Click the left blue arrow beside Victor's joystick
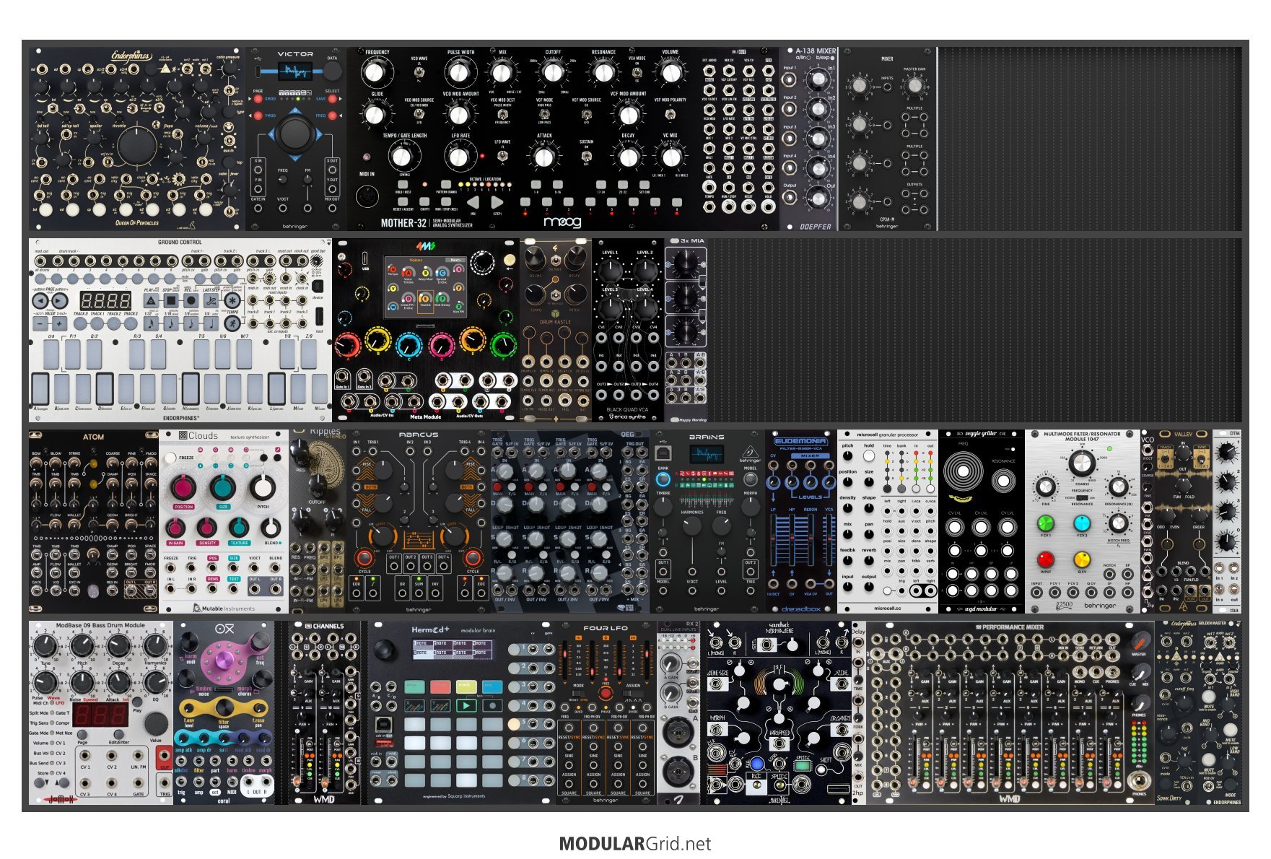1271x859 pixels. coord(271,134)
